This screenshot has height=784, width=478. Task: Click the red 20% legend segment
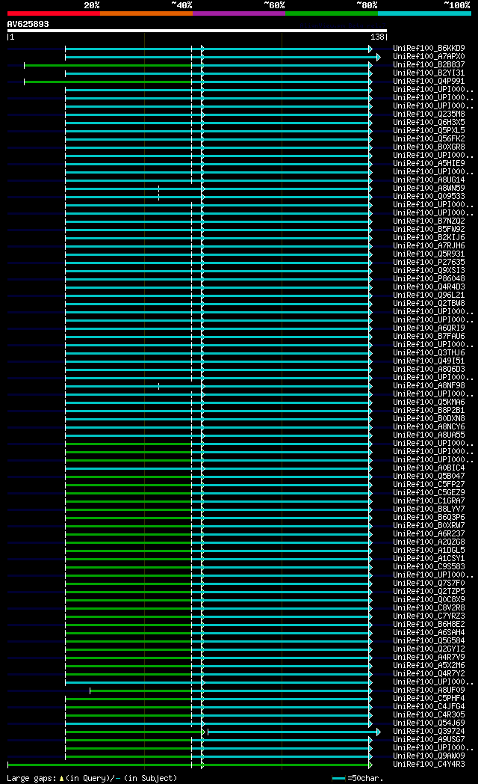click(x=53, y=13)
